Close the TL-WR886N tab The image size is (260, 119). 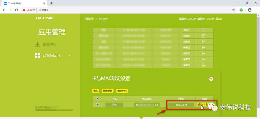(44, 3)
